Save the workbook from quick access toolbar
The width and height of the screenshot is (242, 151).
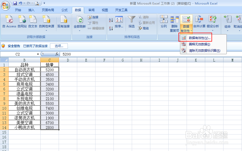pos(15,3)
